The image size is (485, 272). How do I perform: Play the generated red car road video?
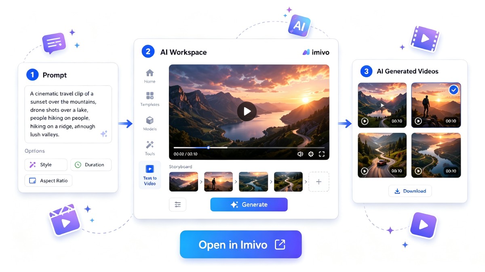(365, 171)
